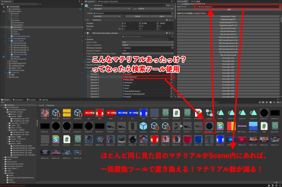Image resolution: width=282 pixels, height=187 pixels.
Task: Enable the Static checkbox for VRCWorld
Action: pyautogui.click(x=164, y=5)
